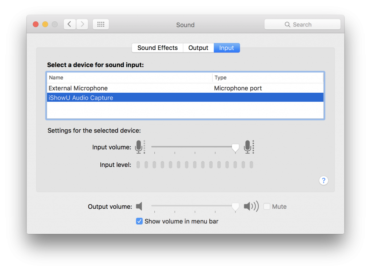Uncheck Show volume in menu bar
Viewport: 371px width, 272px height.
(x=139, y=221)
